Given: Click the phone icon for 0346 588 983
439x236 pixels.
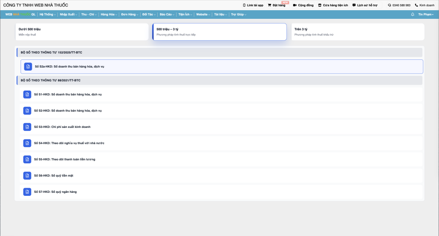Looking at the screenshot, I should click(389, 5).
